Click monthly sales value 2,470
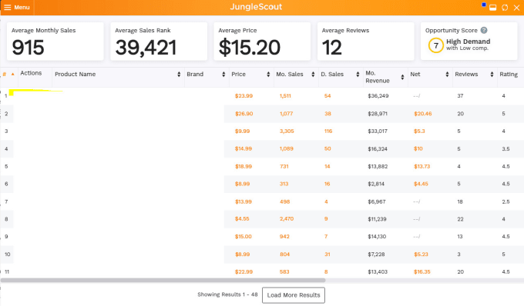 pos(287,218)
